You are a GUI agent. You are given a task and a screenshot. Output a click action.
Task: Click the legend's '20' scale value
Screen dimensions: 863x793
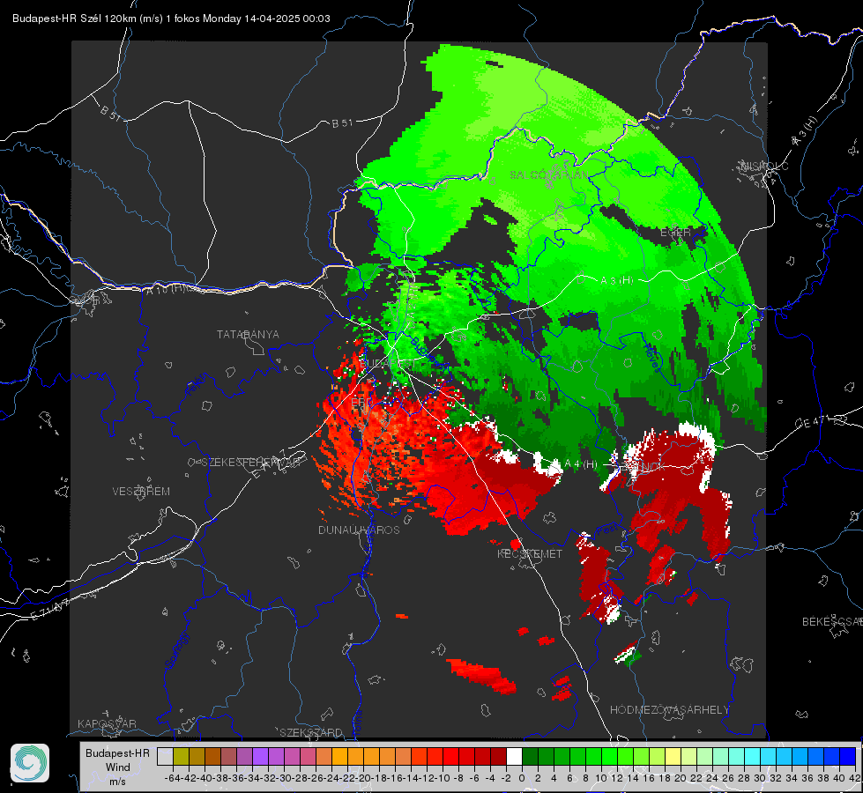point(681,778)
